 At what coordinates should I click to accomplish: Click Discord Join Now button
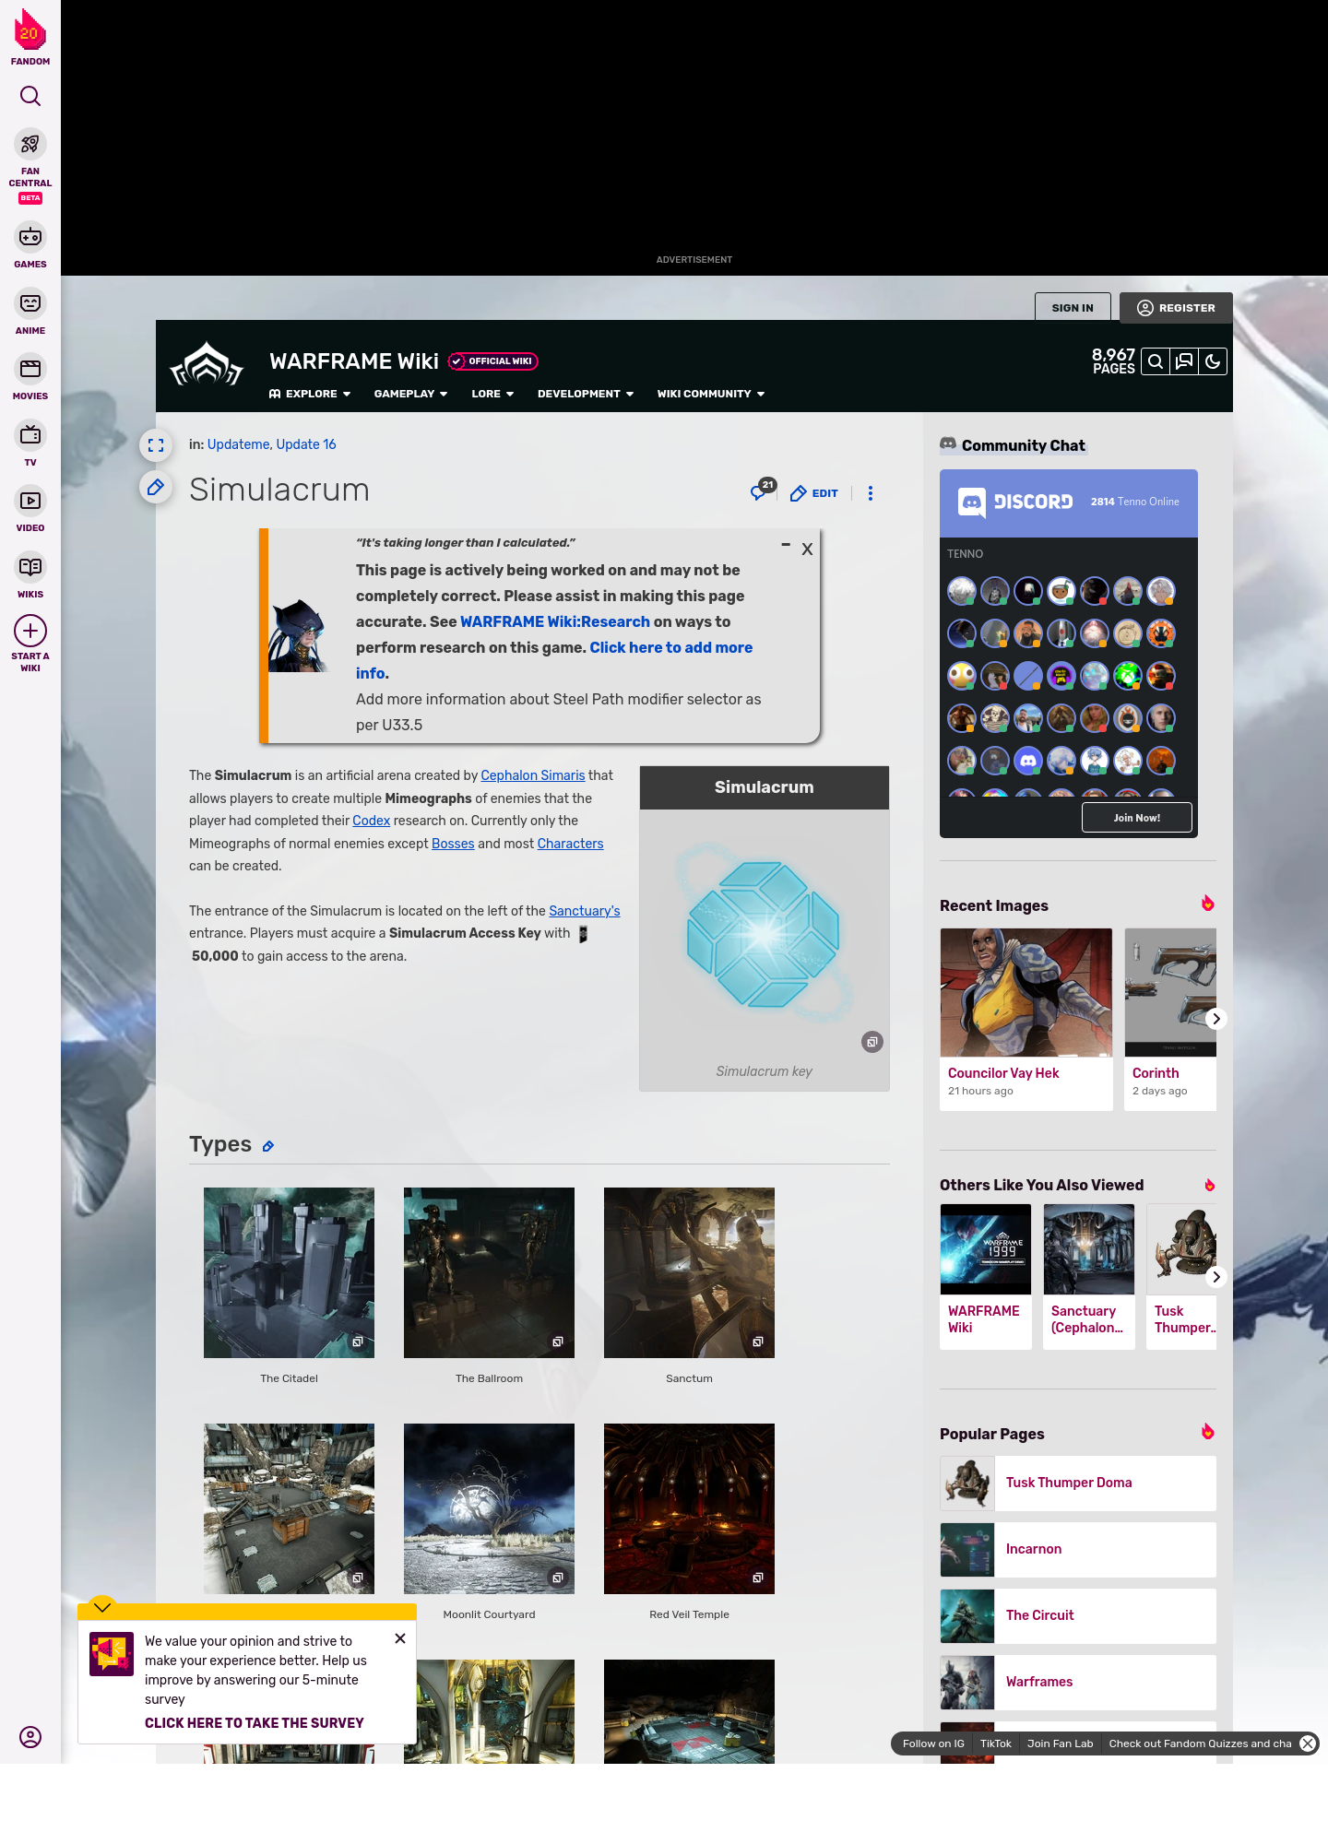pos(1137,818)
